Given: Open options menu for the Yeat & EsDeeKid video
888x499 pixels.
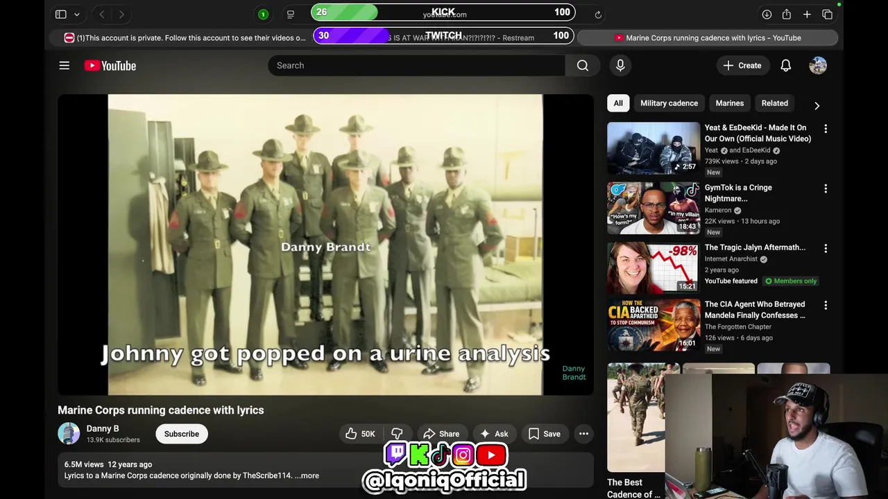Looking at the screenshot, I should (x=826, y=129).
